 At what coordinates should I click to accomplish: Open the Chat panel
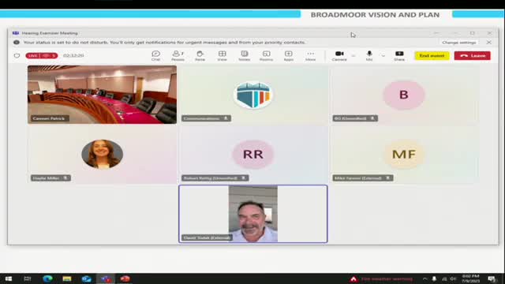[x=156, y=56]
